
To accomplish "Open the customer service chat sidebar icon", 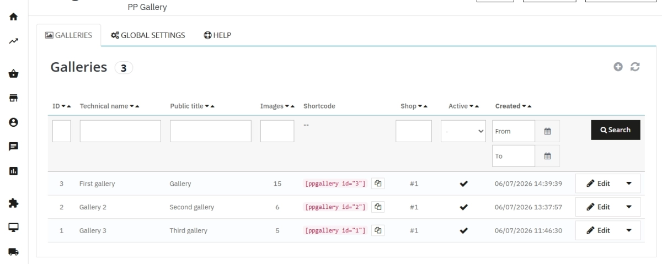I will tap(13, 146).
